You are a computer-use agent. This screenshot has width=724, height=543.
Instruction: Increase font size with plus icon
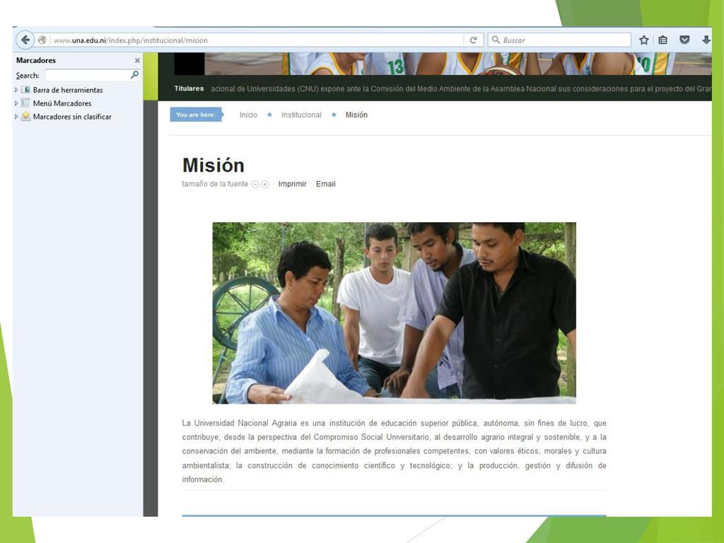click(x=265, y=185)
